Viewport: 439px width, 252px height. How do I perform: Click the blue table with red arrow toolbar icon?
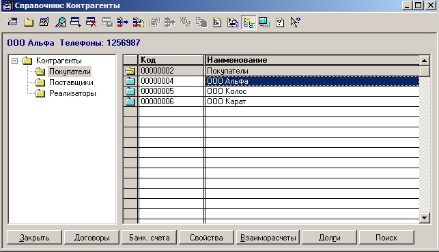point(264,22)
